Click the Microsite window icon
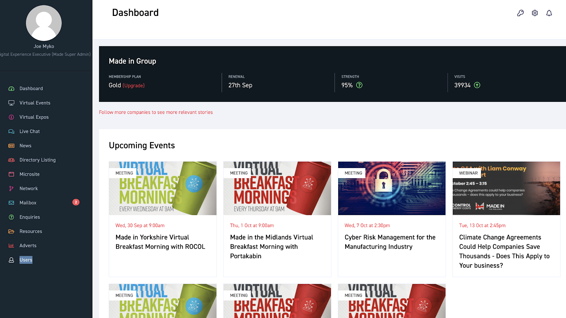The image size is (566, 318). click(11, 174)
